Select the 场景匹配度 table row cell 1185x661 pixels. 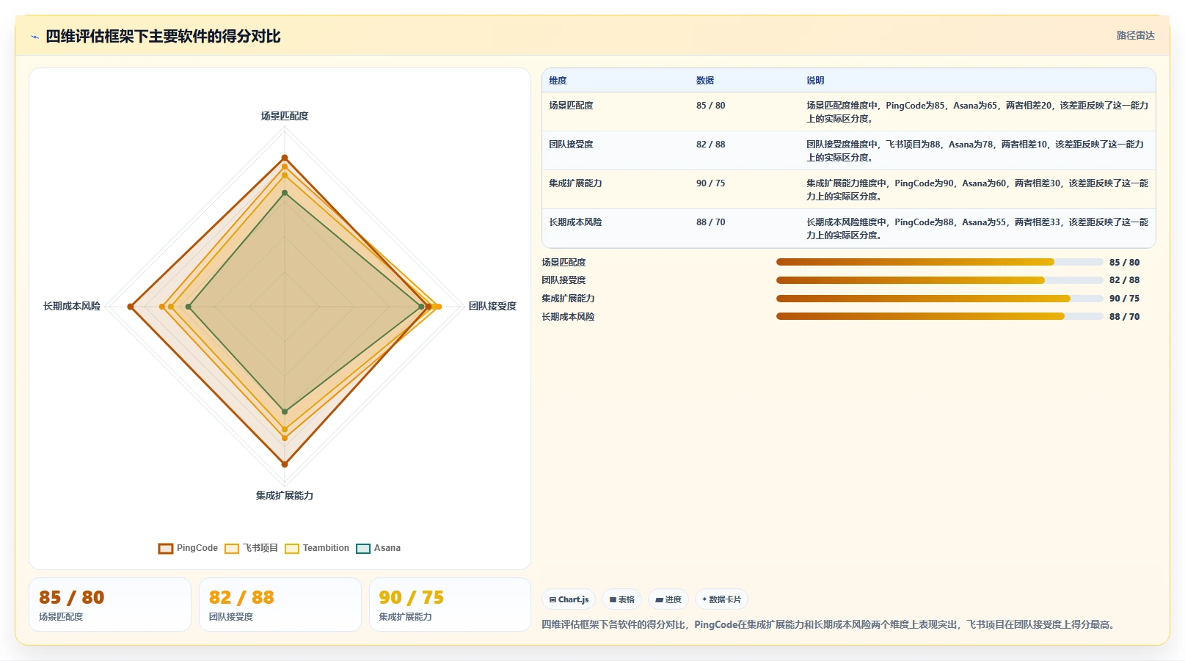[x=571, y=106]
